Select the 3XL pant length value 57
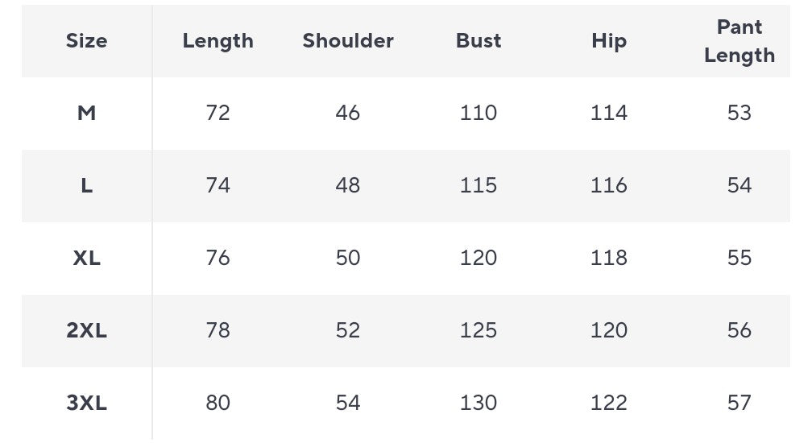Viewport: 812px width, 443px height. (739, 403)
